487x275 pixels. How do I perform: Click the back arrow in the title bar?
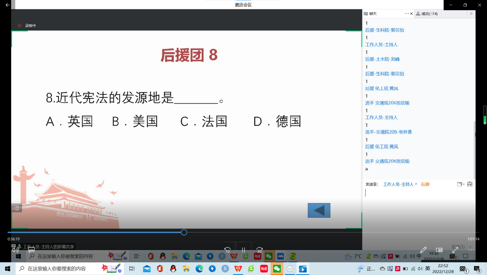click(7, 5)
